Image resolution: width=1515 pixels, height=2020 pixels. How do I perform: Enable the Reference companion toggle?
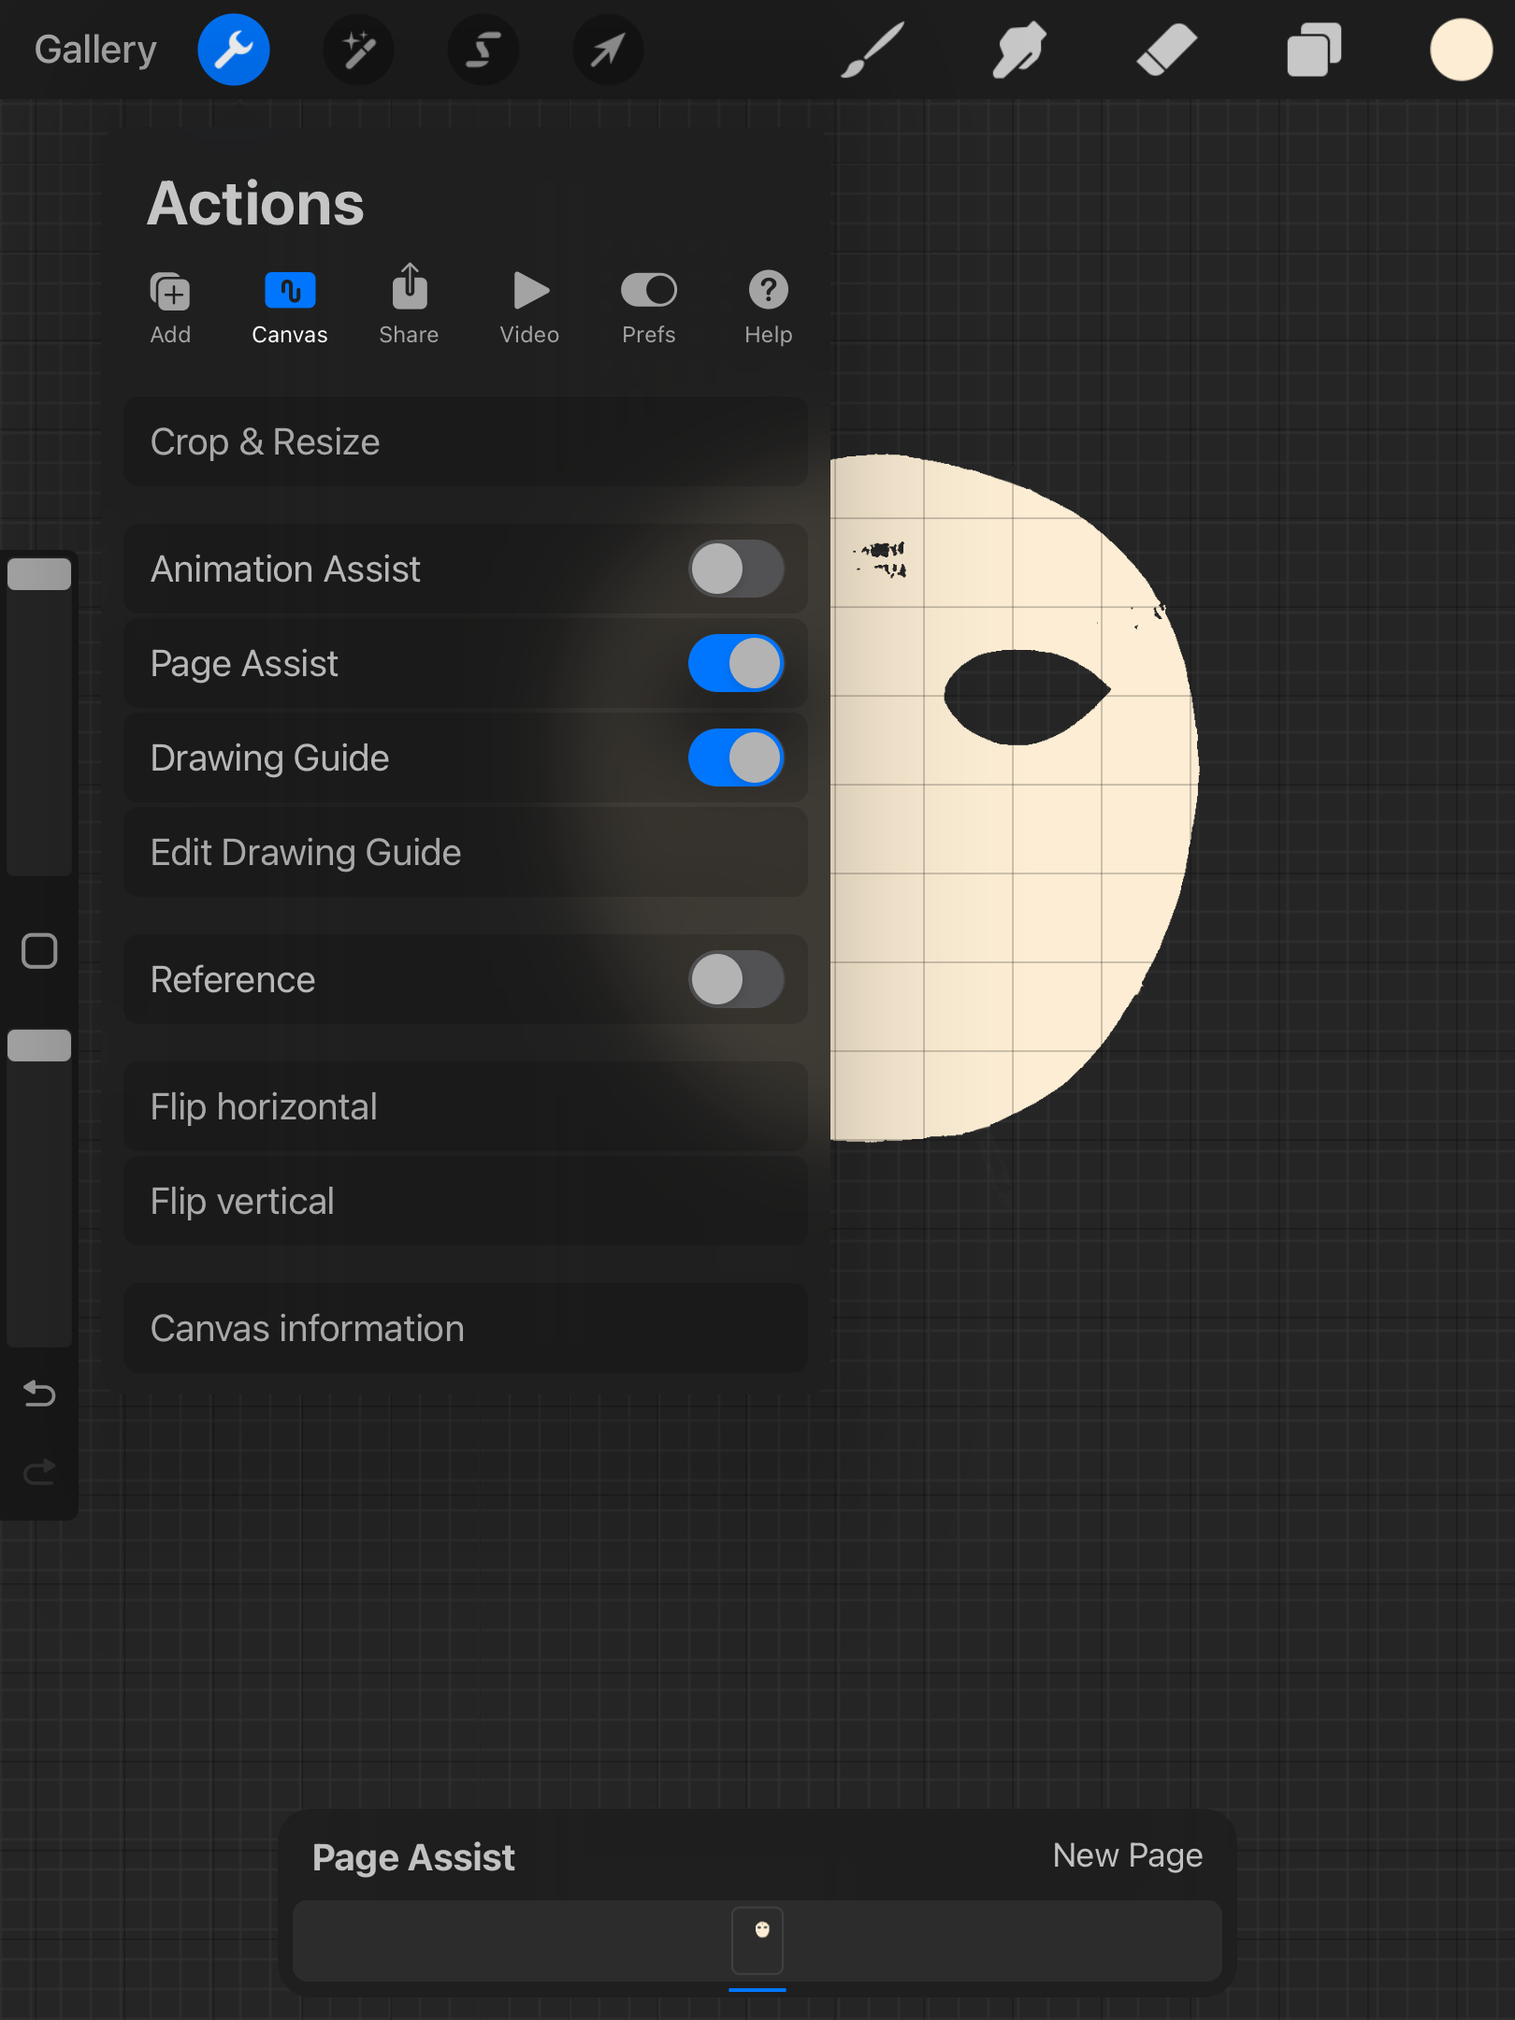[x=736, y=980]
